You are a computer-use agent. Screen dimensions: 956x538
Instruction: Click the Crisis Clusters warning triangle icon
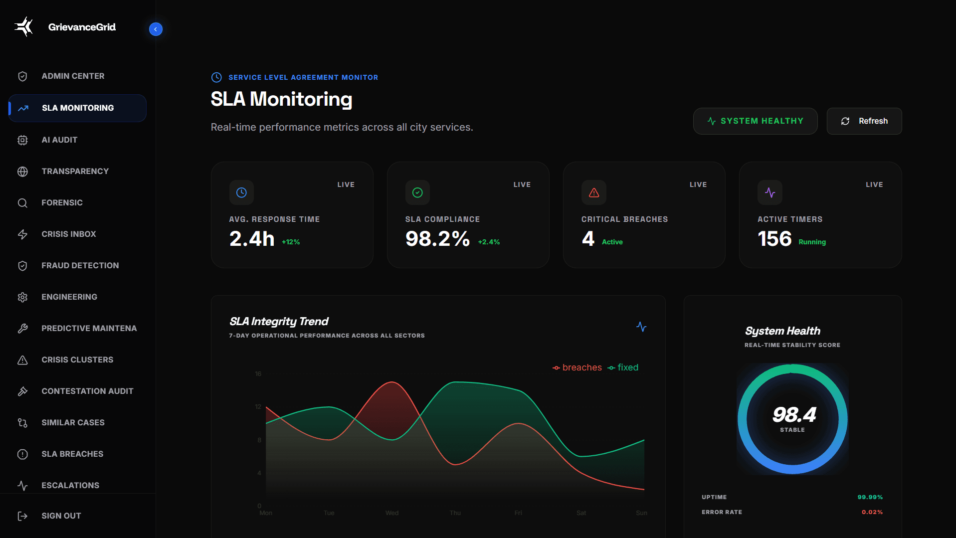pos(22,360)
